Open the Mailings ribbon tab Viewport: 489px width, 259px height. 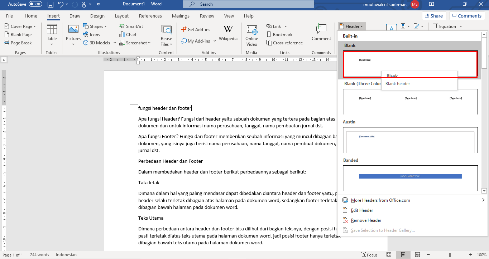pos(181,16)
